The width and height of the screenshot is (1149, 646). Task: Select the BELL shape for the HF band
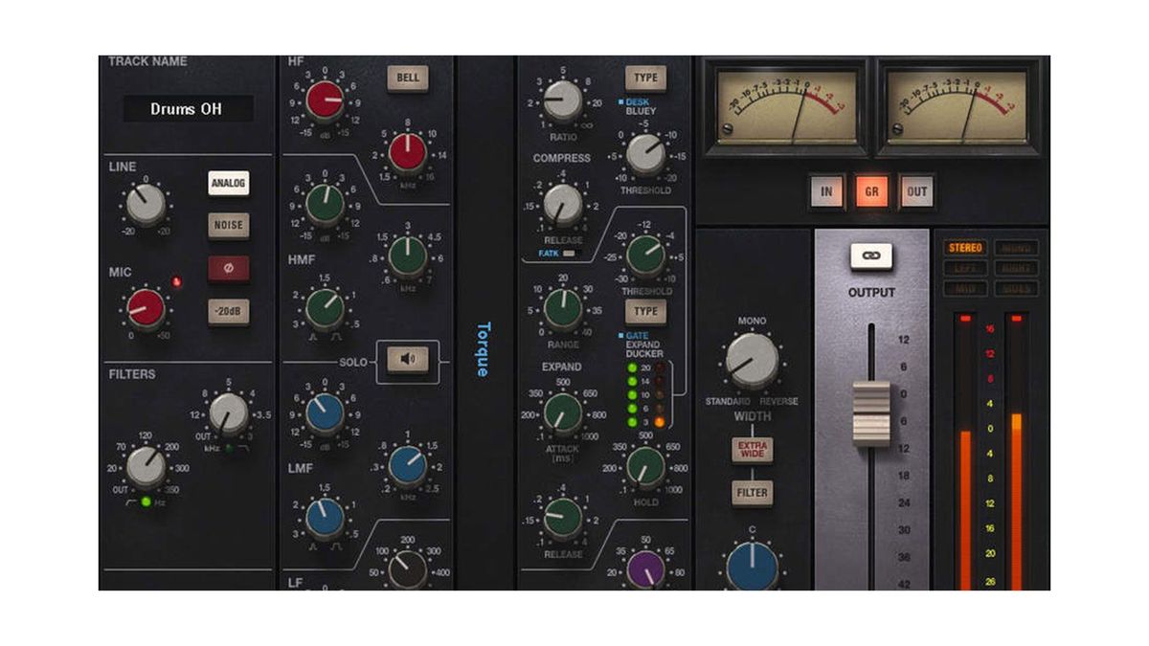(407, 79)
